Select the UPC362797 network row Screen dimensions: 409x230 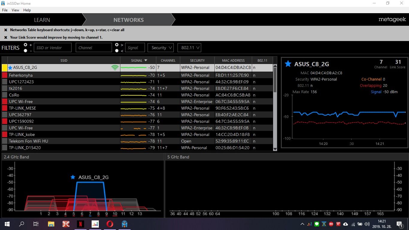point(137,115)
